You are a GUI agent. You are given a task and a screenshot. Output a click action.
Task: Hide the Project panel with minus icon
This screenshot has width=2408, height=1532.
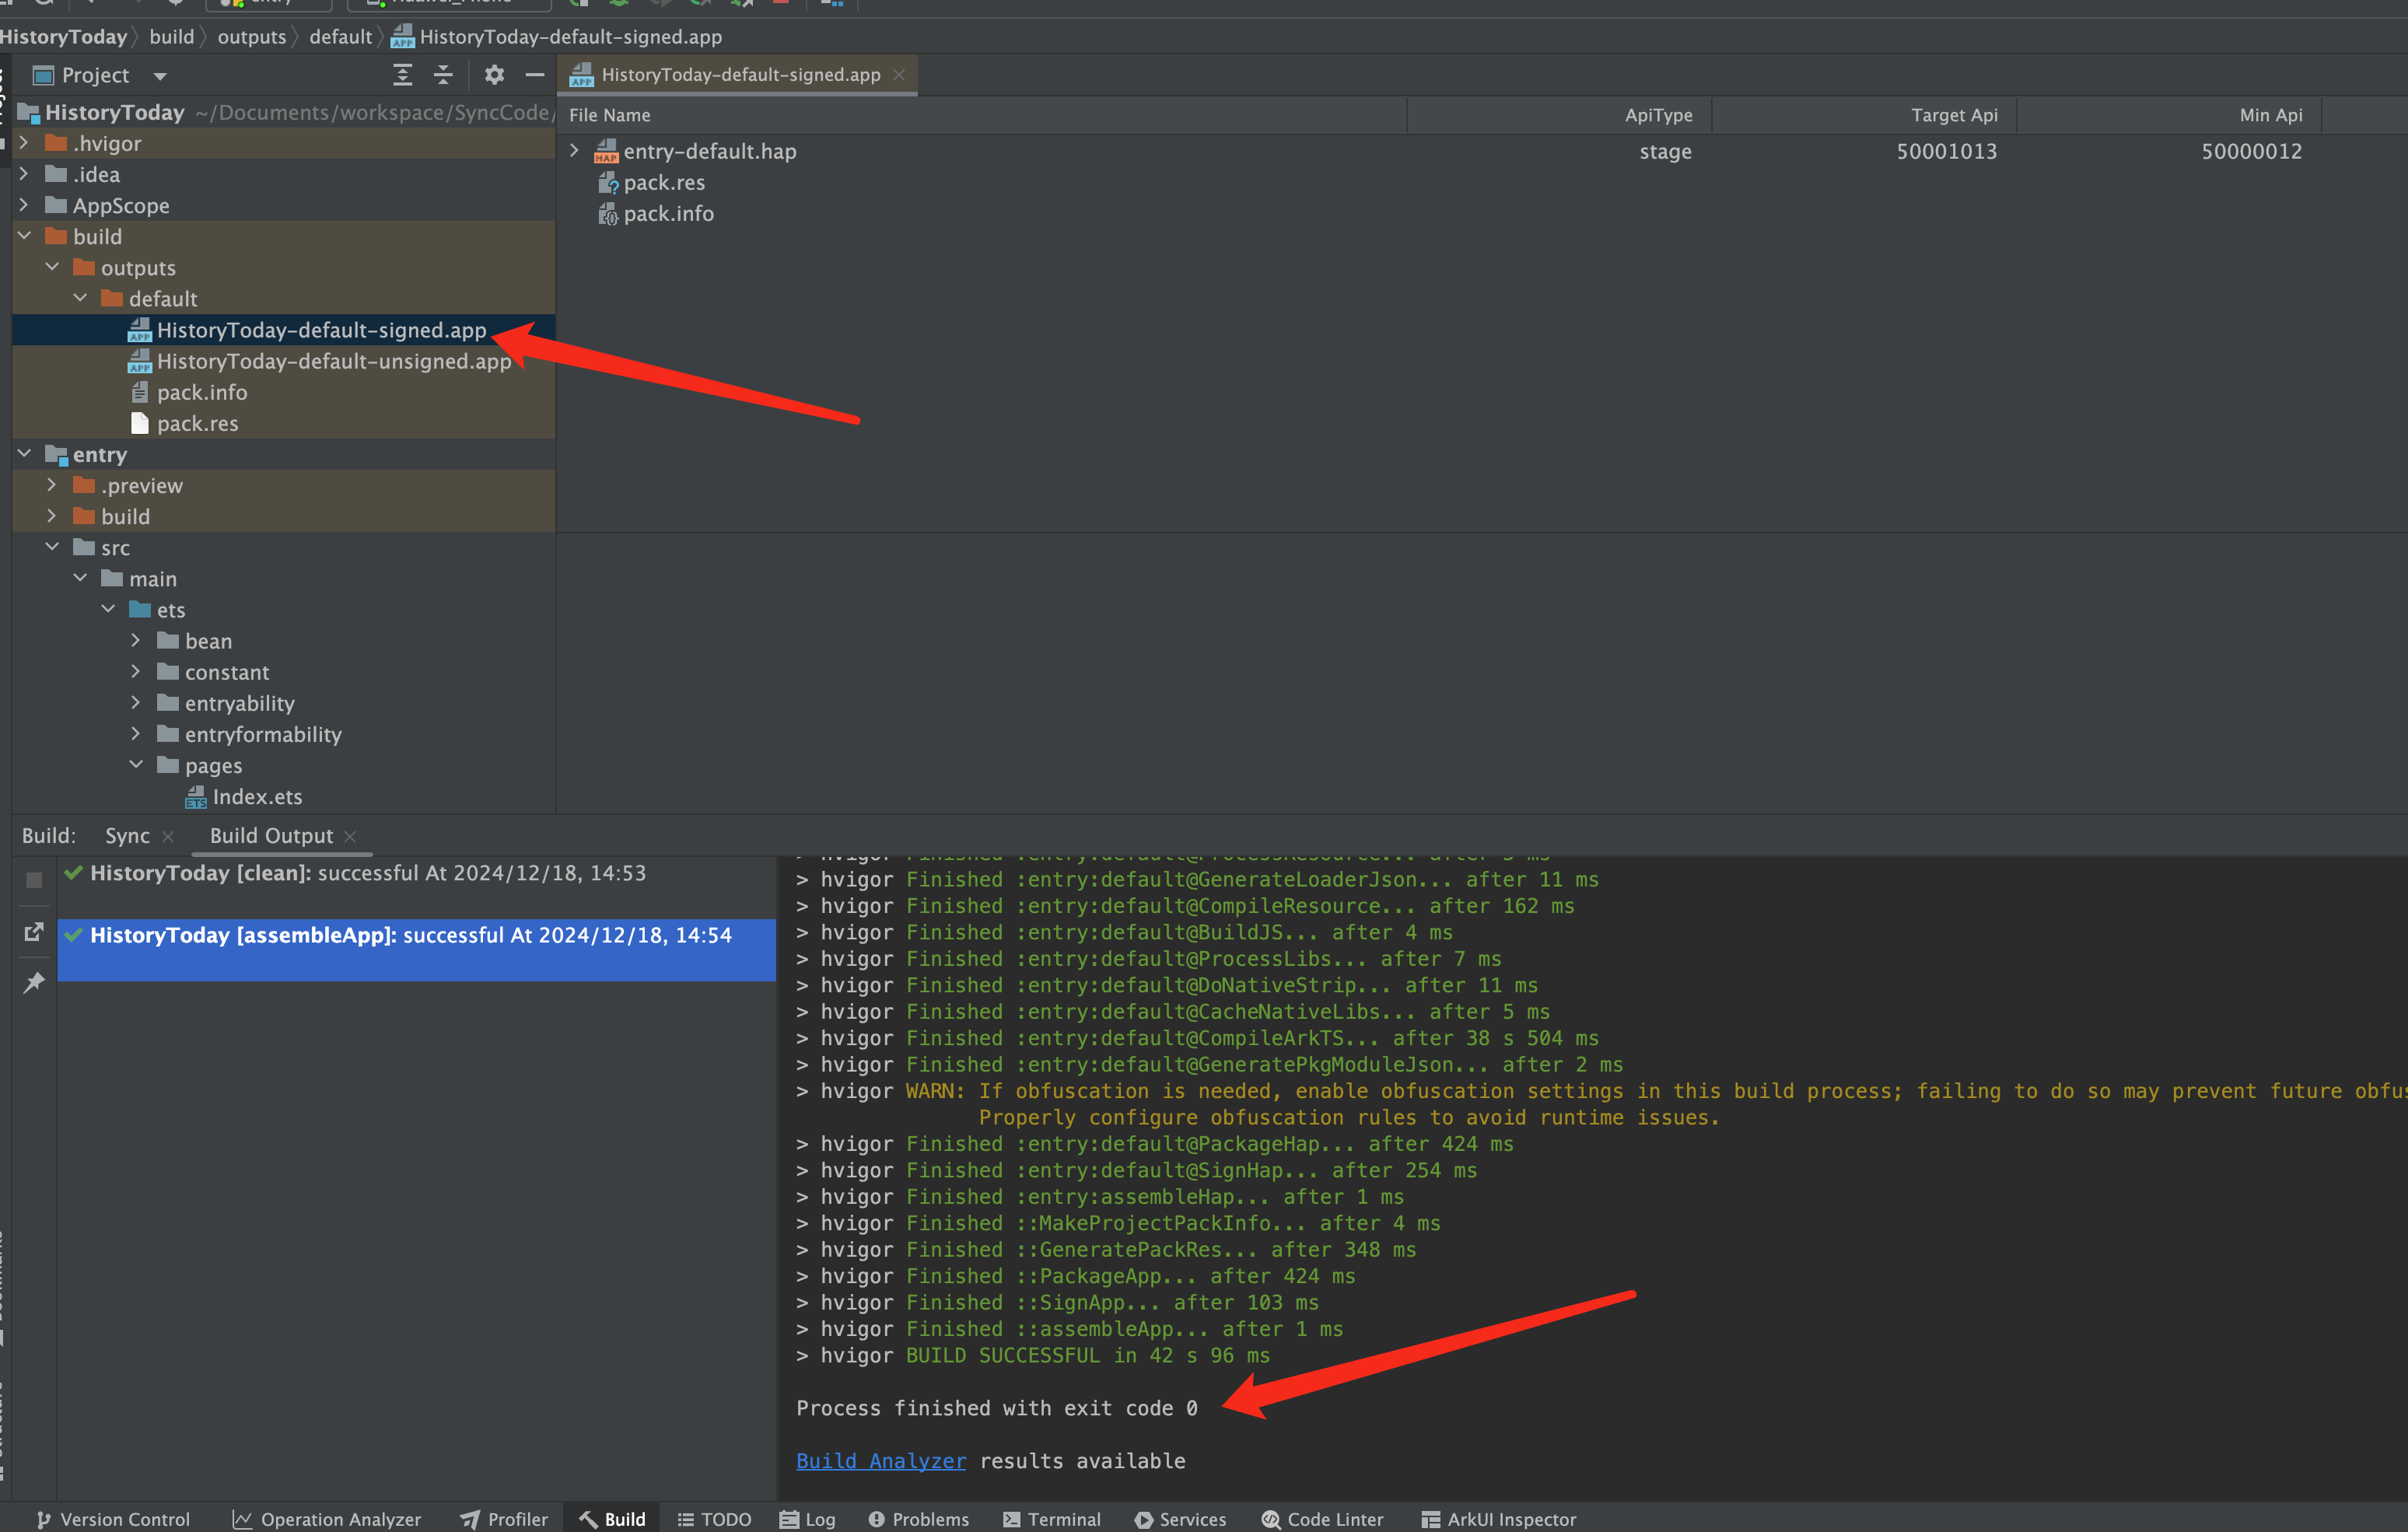click(535, 75)
